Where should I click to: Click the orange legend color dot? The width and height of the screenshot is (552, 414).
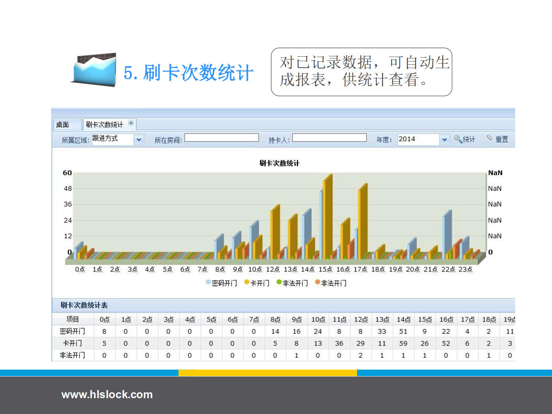tap(317, 282)
